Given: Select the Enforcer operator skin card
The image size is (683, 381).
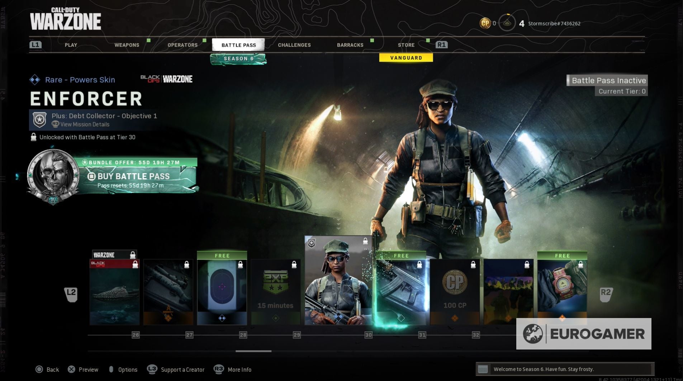Looking at the screenshot, I should coord(338,280).
